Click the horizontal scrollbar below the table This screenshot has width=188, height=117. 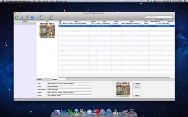coord(114,77)
